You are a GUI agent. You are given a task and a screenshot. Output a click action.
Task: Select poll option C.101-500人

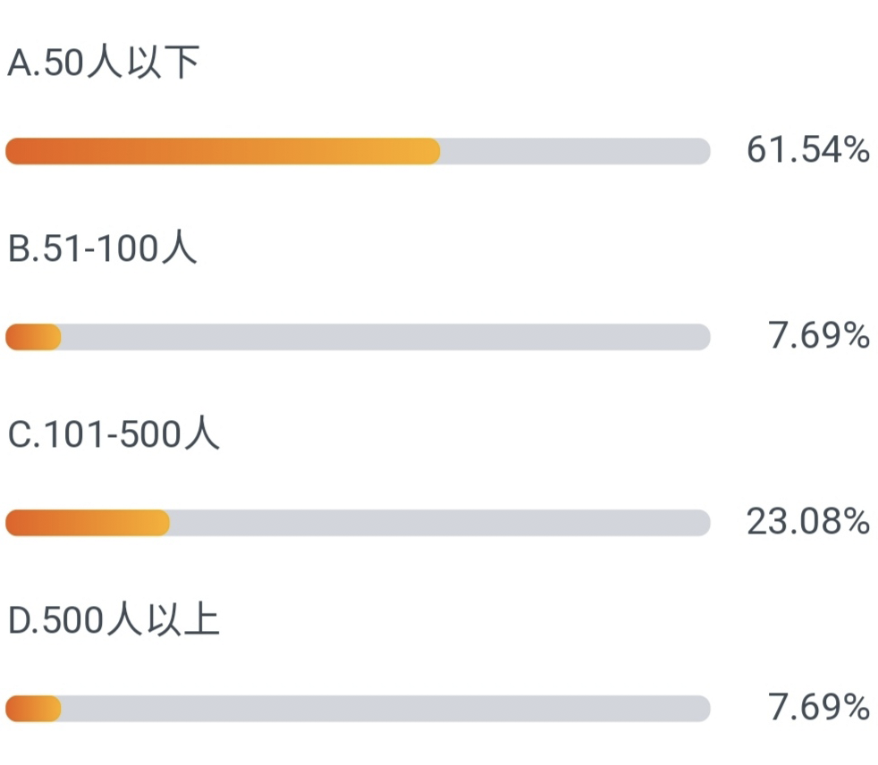[x=114, y=433]
